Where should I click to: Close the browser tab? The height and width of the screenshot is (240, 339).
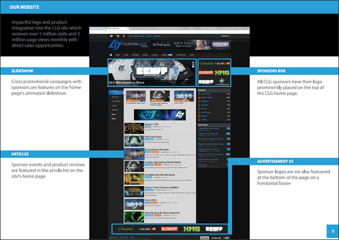point(127,28)
